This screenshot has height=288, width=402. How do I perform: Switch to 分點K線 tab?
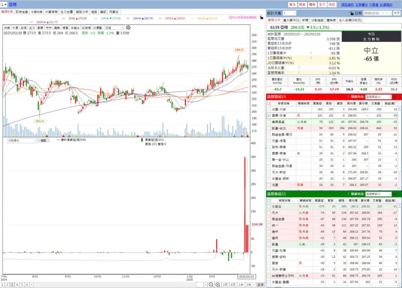[x=36, y=12]
